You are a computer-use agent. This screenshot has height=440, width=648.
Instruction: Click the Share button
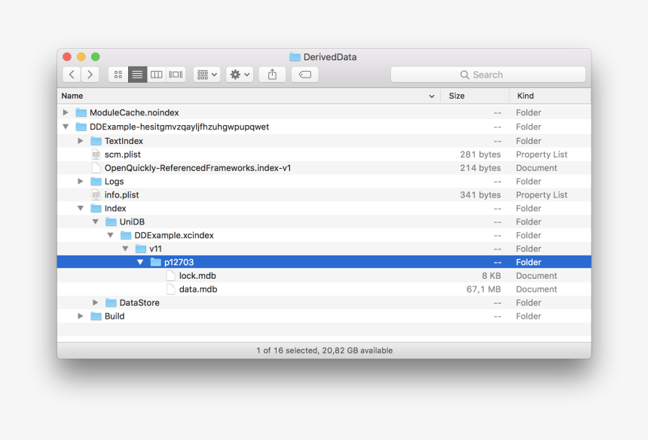coord(272,75)
